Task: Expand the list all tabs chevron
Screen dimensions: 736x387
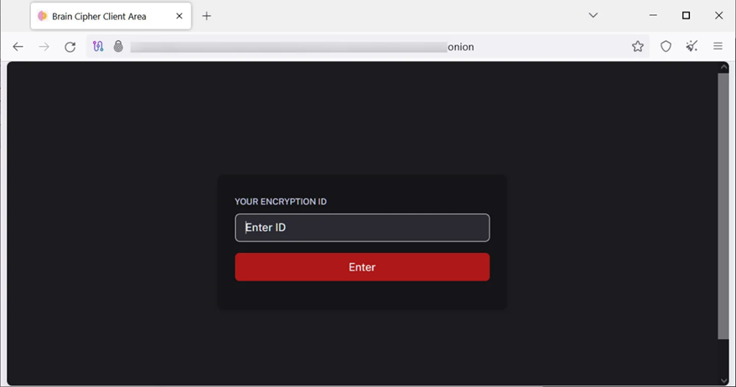Action: [593, 16]
